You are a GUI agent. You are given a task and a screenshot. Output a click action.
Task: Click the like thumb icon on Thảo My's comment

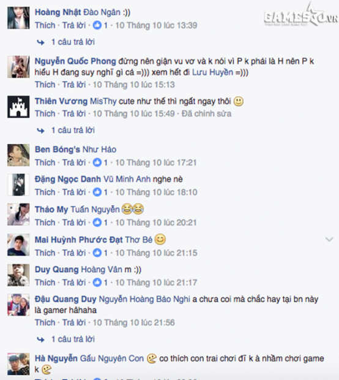tap(97, 222)
